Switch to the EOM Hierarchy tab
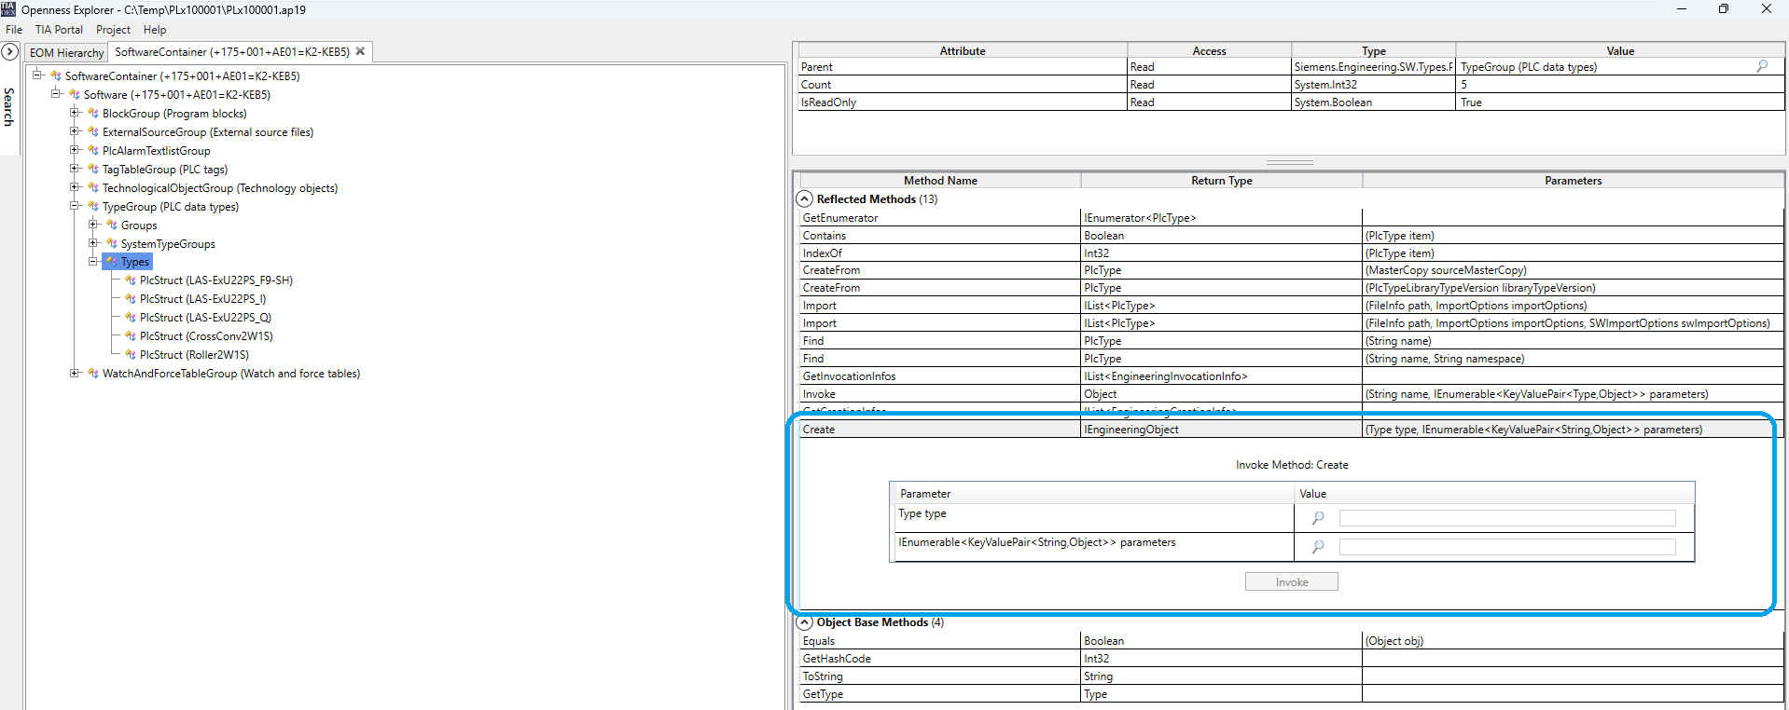 (x=66, y=53)
